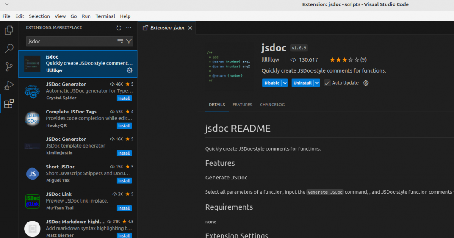This screenshot has width=454, height=238.
Task: Click the three-star rating for jsdoc
Action: (344, 59)
